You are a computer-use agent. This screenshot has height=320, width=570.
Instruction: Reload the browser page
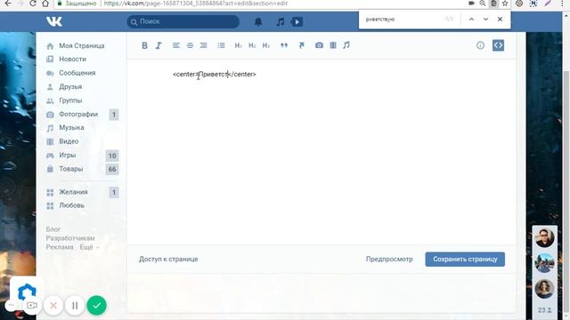coord(33,4)
